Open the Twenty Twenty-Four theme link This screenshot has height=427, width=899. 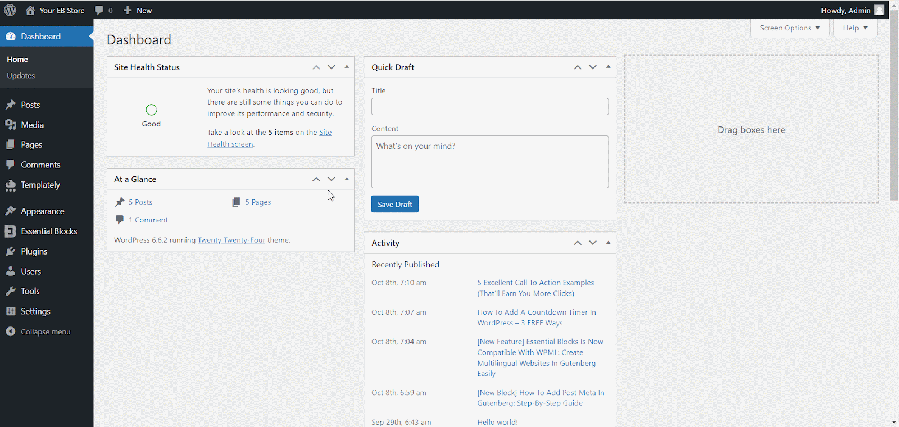(231, 240)
